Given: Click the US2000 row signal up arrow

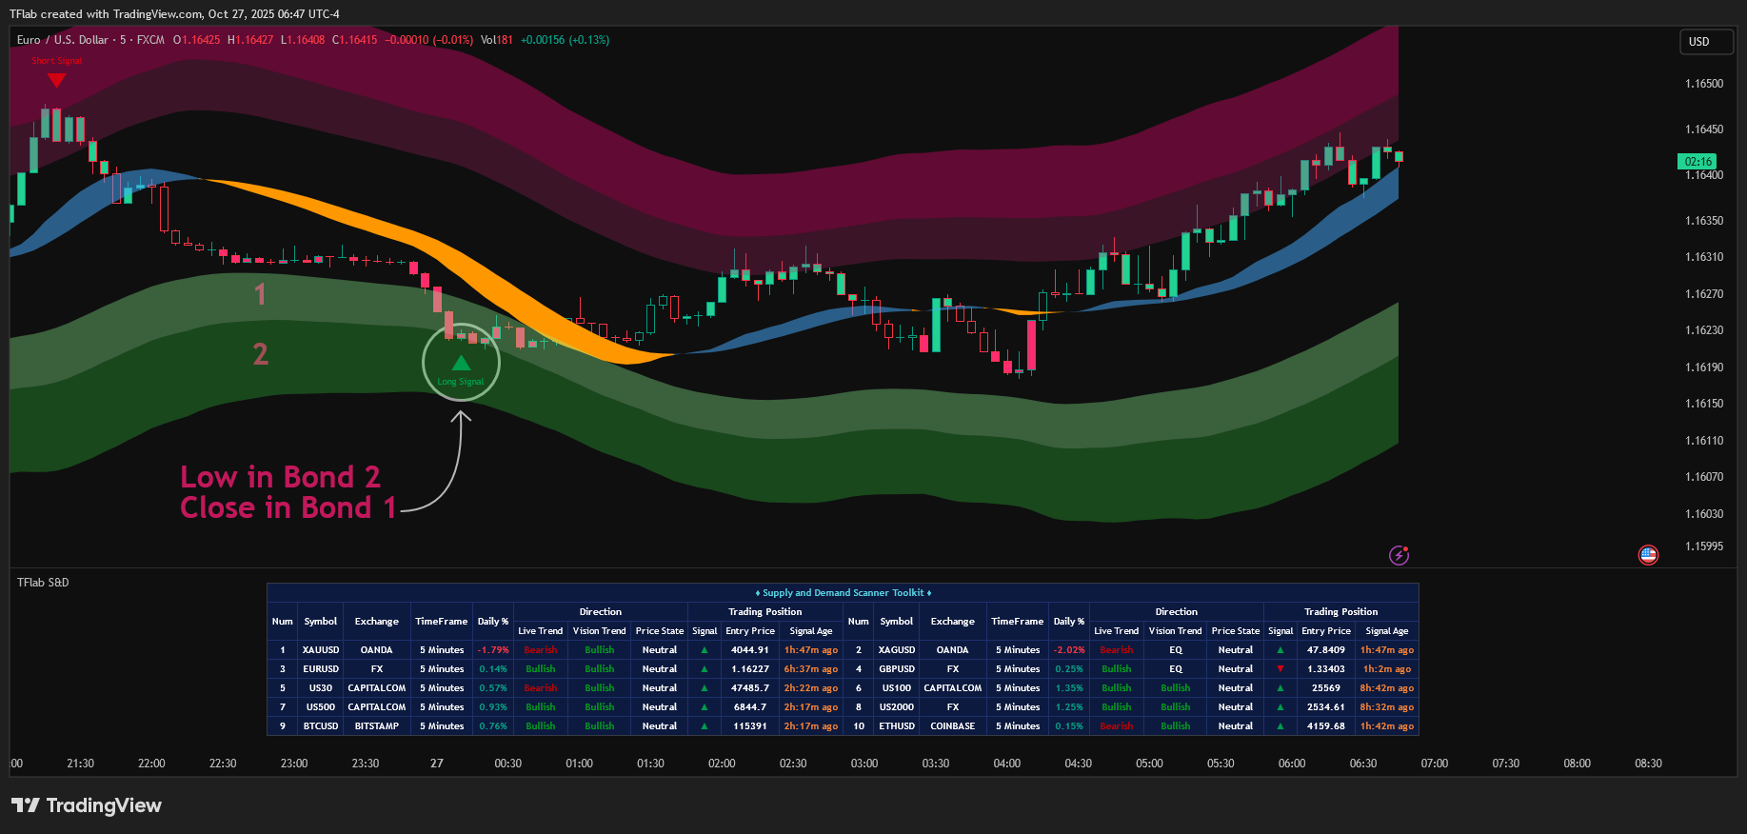Looking at the screenshot, I should 1280,707.
